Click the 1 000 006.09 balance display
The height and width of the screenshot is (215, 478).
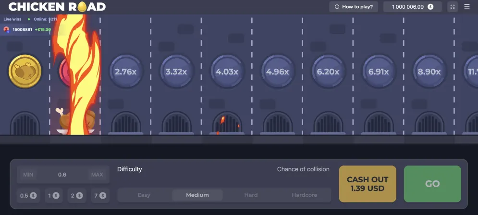[413, 7]
